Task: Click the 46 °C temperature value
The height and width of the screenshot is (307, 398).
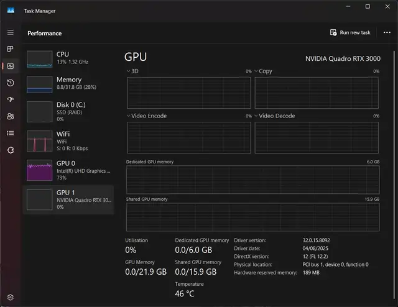Action: pos(185,293)
